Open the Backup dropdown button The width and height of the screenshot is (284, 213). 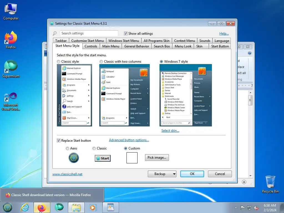pyautogui.click(x=162, y=174)
